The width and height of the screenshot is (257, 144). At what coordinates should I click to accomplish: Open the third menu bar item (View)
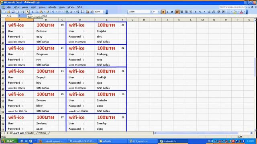(x=25, y=7)
